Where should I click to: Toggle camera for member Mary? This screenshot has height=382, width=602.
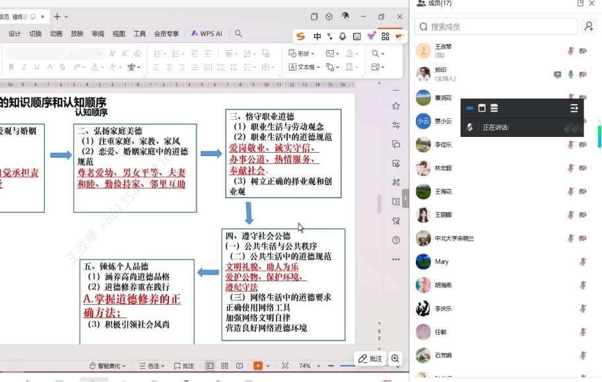pyautogui.click(x=584, y=261)
